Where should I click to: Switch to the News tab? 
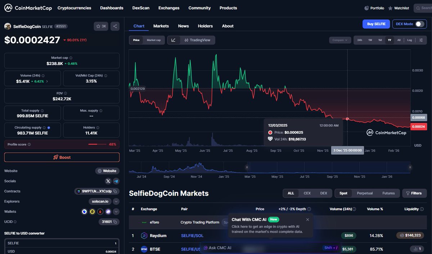tap(183, 26)
